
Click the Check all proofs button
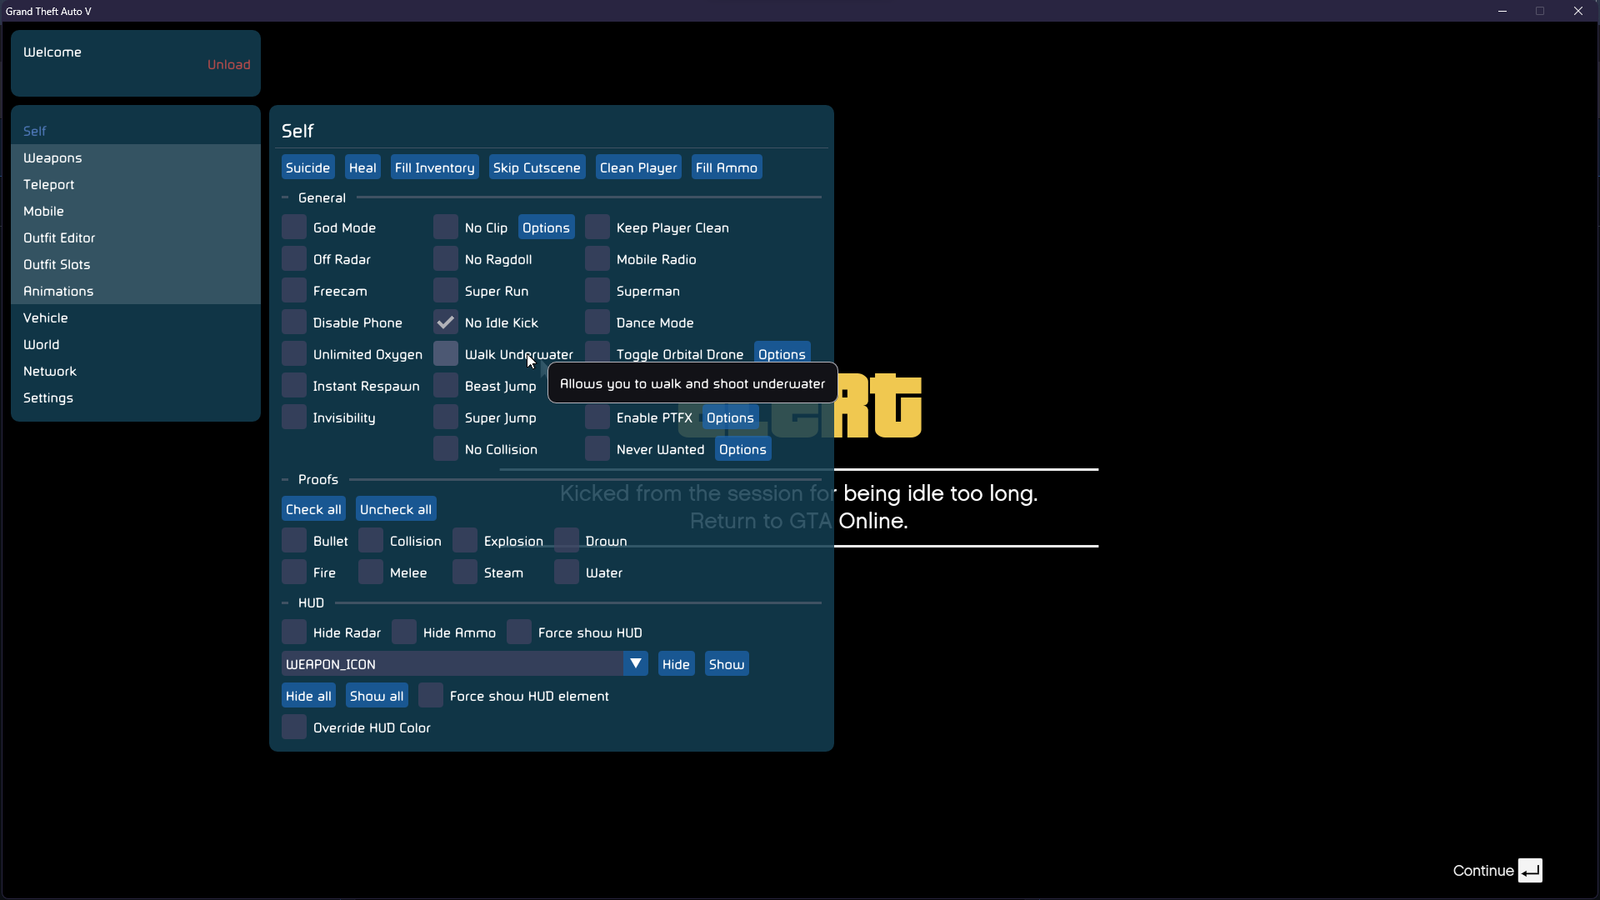[313, 509]
